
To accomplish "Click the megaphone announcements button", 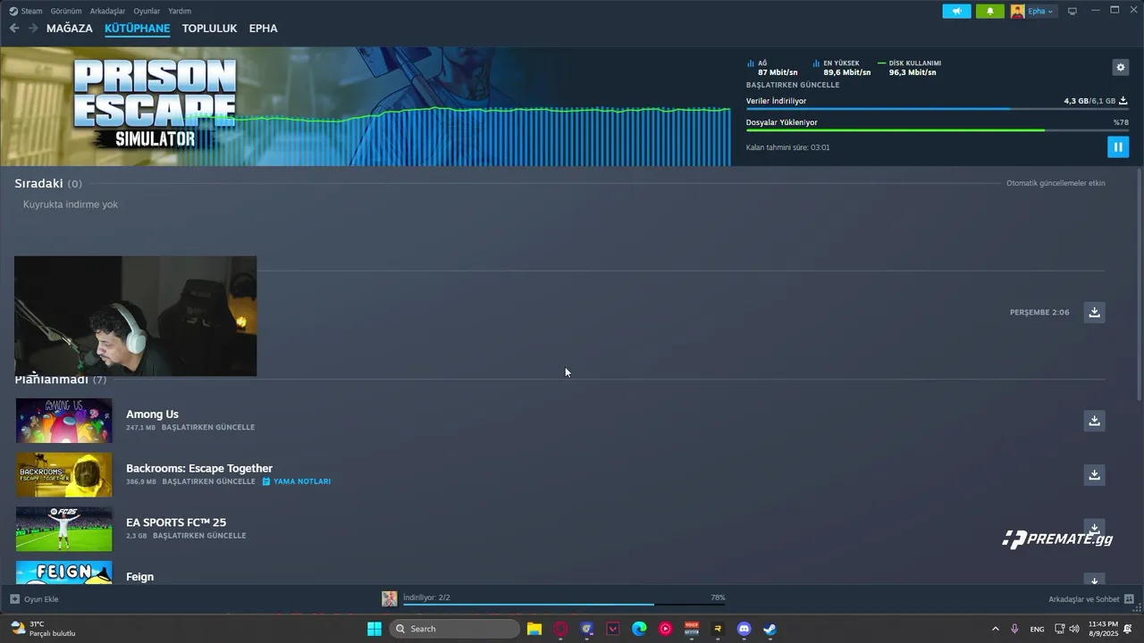I will (956, 12).
